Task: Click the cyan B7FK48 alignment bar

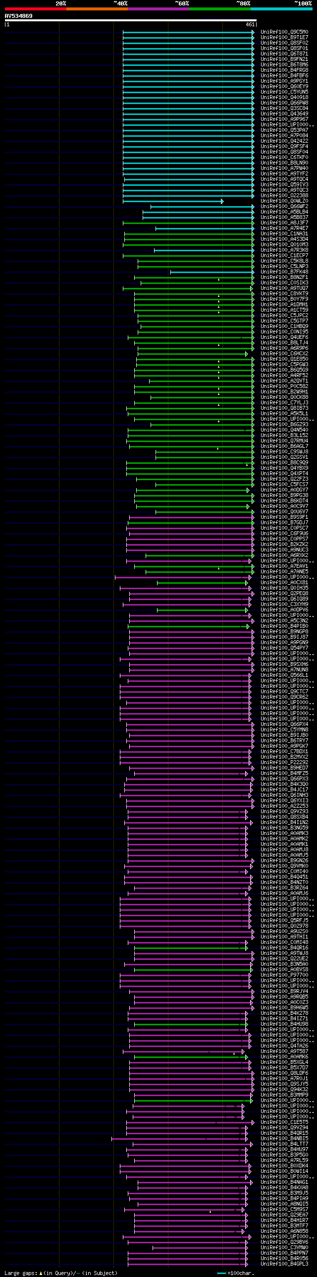Action: (x=212, y=272)
